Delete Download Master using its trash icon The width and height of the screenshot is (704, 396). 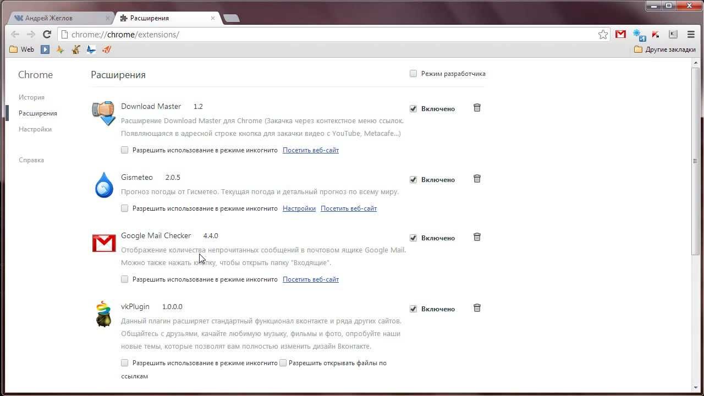(477, 108)
